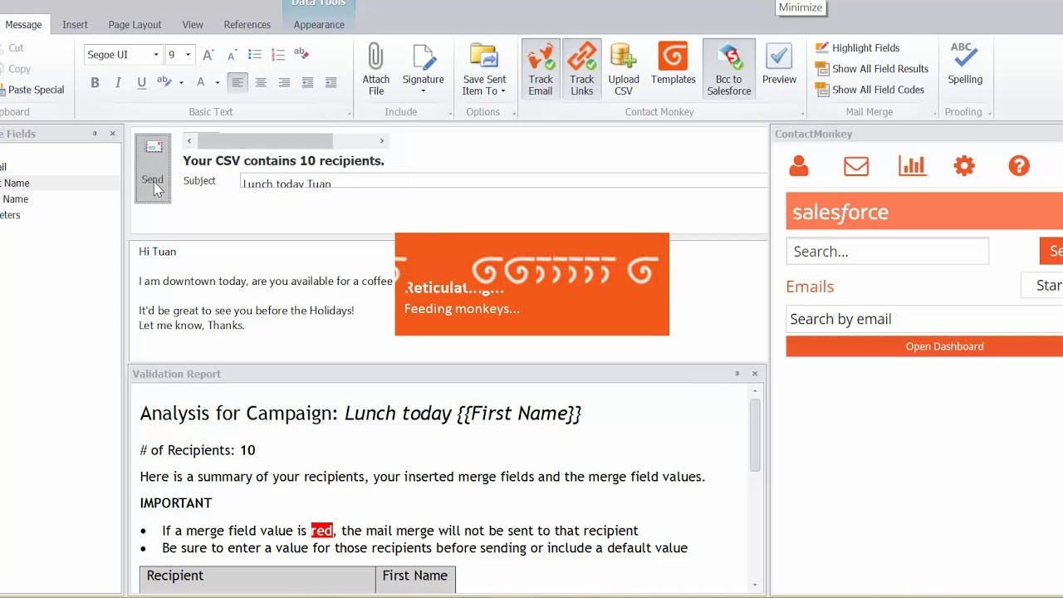
Task: Click Open Dashboard
Action: coord(944,346)
